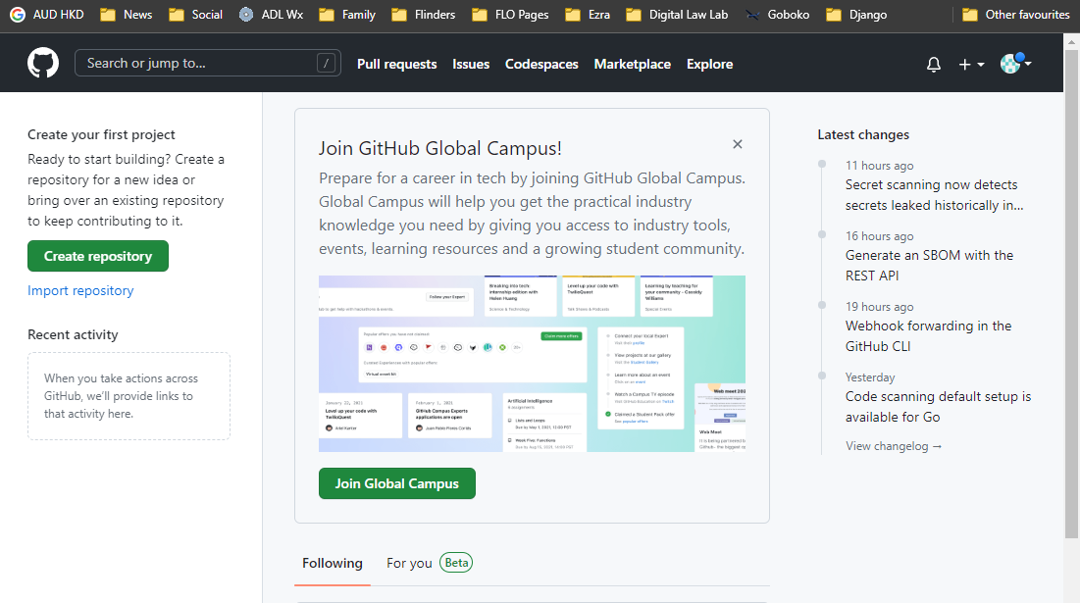The width and height of the screenshot is (1080, 603).
Task: Open the Marketplace menu item
Action: (x=632, y=63)
